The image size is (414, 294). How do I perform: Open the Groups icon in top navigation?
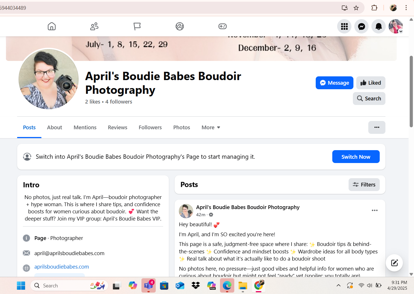[180, 26]
